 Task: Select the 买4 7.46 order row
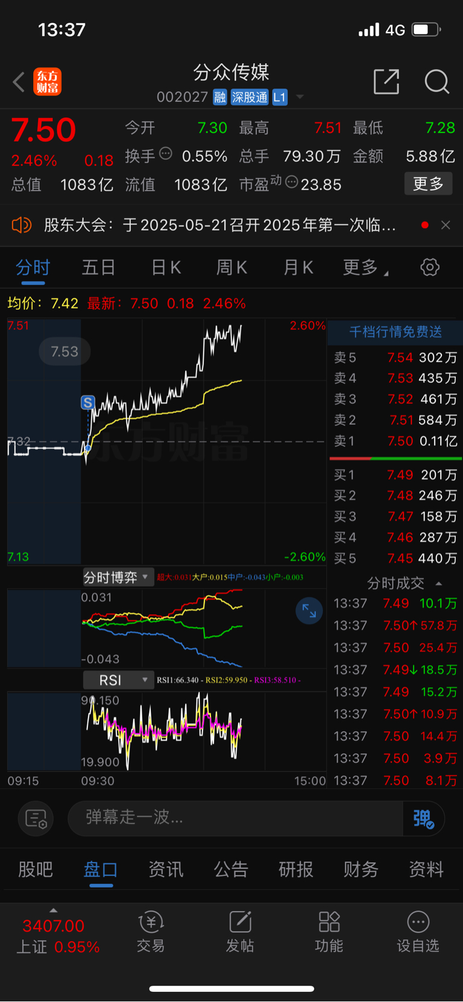pos(395,537)
